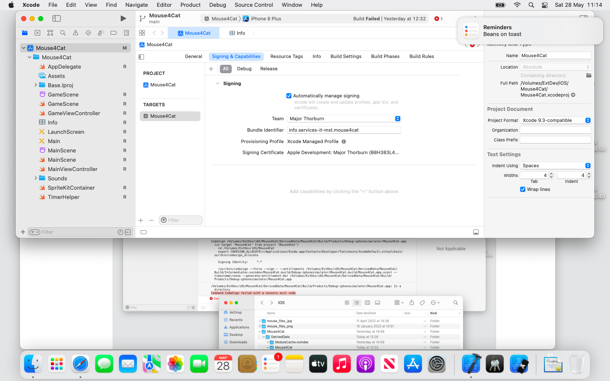Click the Provisioning Profile info icon
610x381 pixels.
[344, 142]
